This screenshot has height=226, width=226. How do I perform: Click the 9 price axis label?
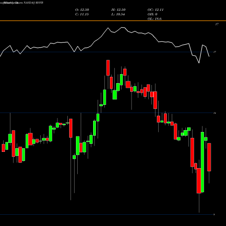(214, 215)
